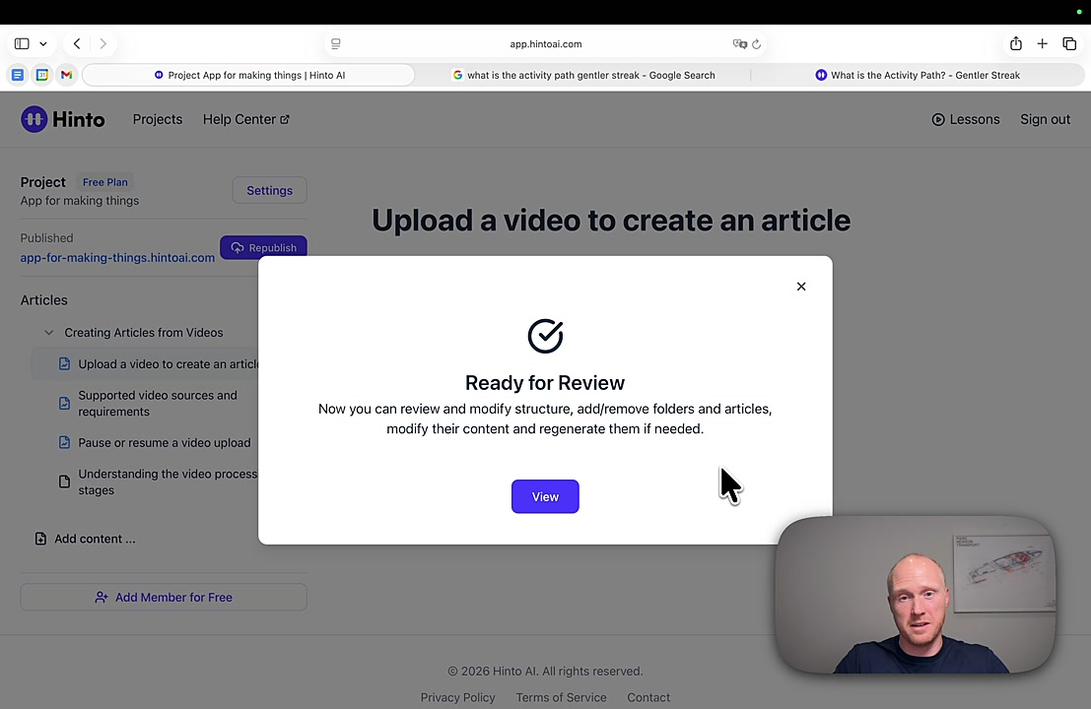Click the Free Plan badge
Screen dimensions: 1091x709
click(104, 182)
